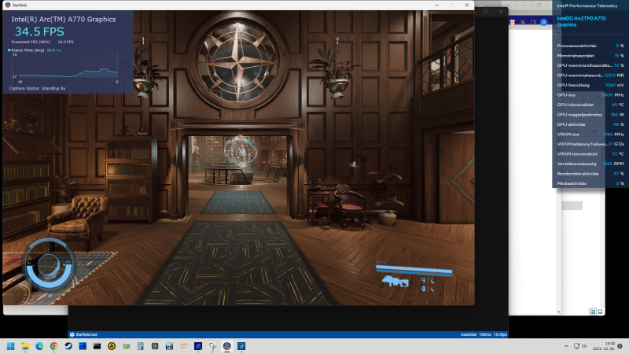629x354 pixels.
Task: Click the Presented FPS (99%) label
Action: coord(31,42)
